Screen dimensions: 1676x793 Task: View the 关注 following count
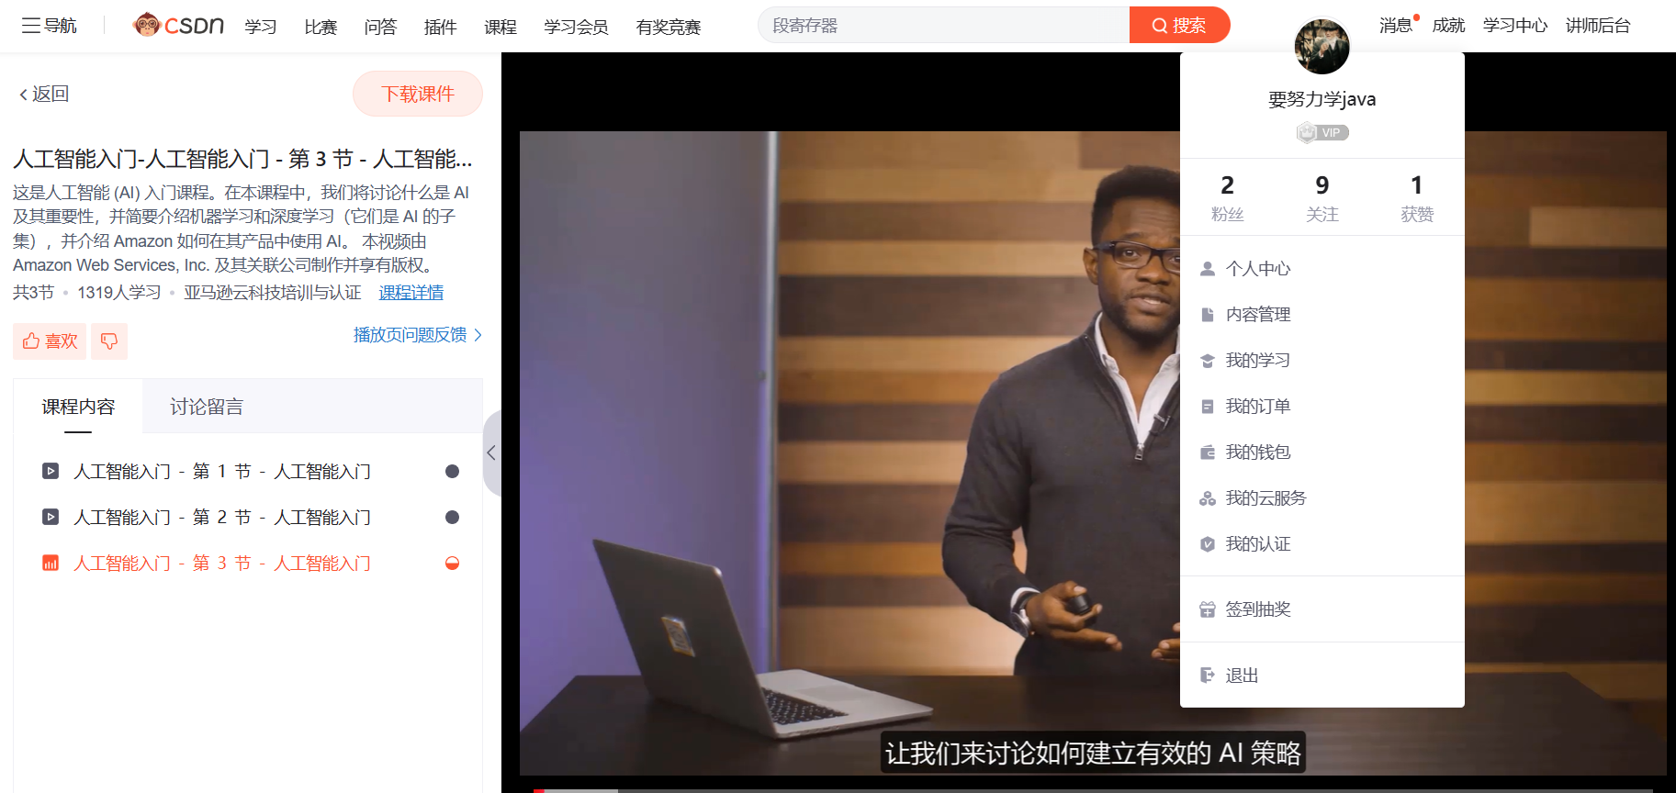click(1322, 197)
